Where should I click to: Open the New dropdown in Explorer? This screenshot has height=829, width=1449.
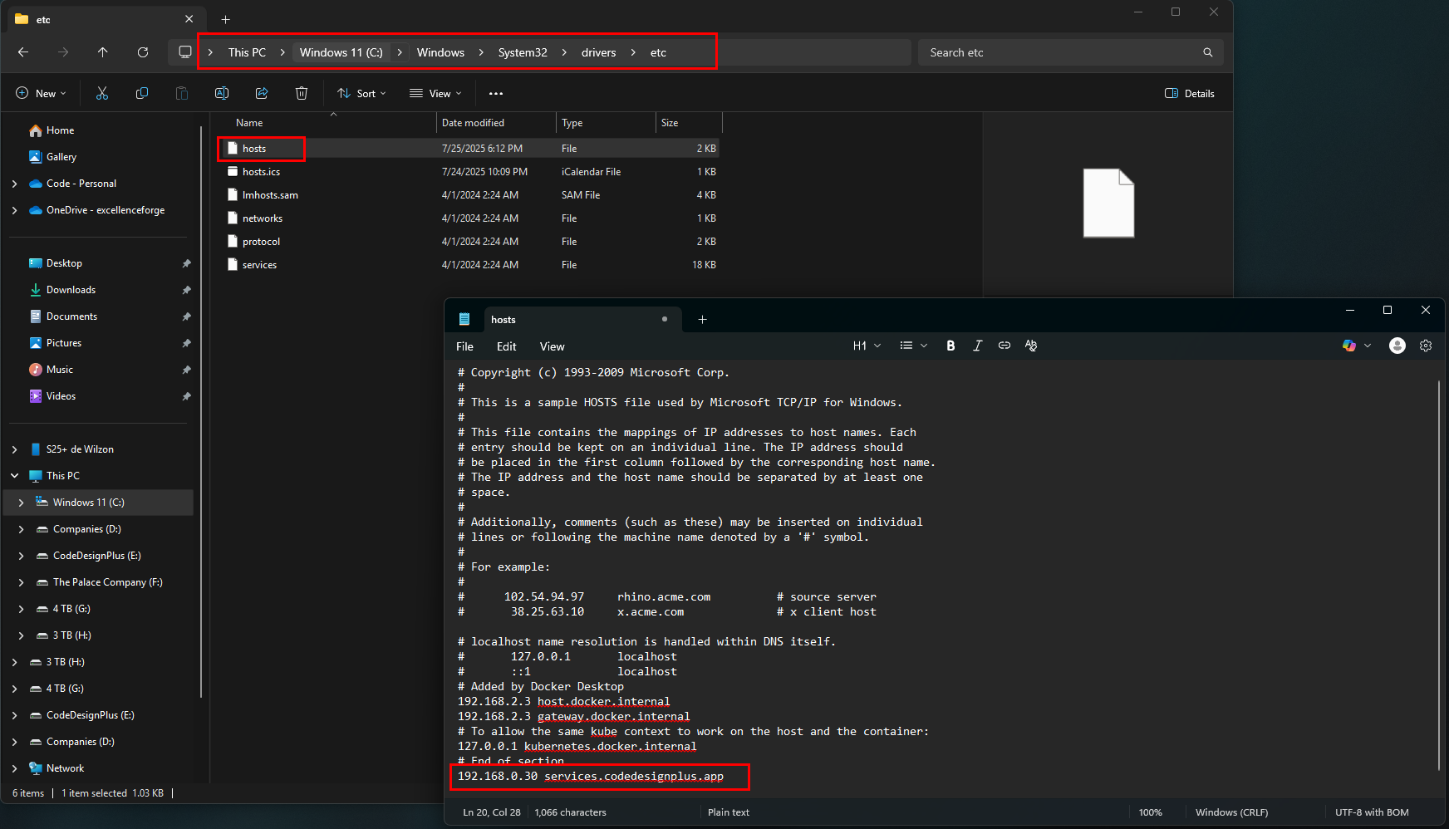(41, 94)
